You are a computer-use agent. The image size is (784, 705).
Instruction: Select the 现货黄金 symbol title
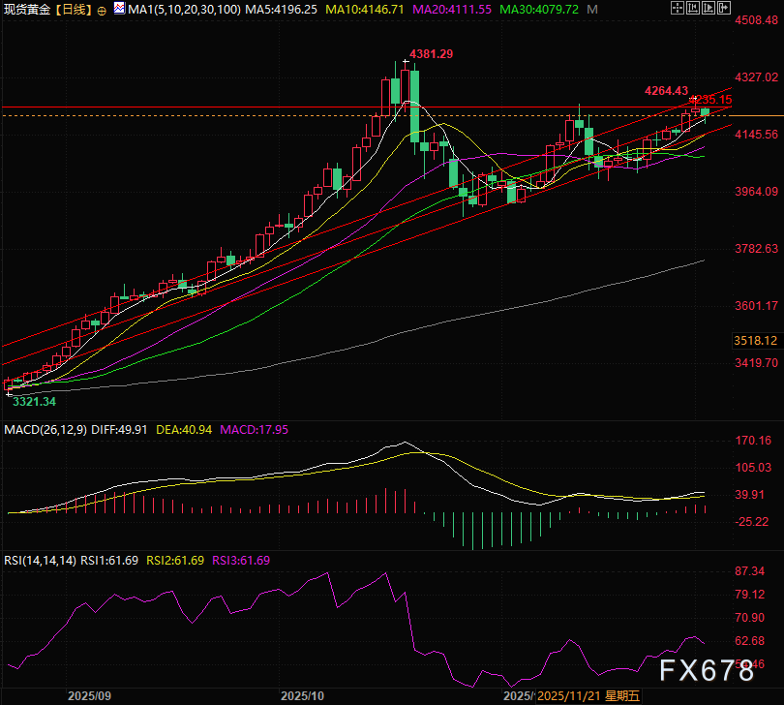26,9
